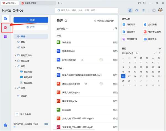Open the purple apps icon in rail
This screenshot has width=166, height=131.
(6, 37)
